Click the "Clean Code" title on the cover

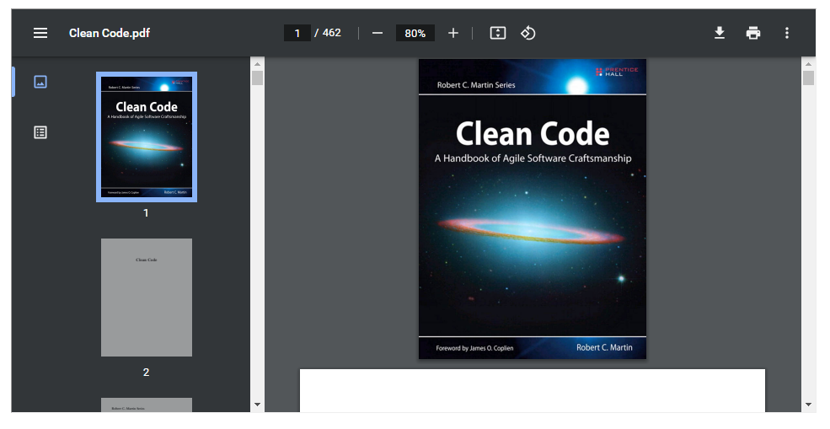tap(533, 133)
